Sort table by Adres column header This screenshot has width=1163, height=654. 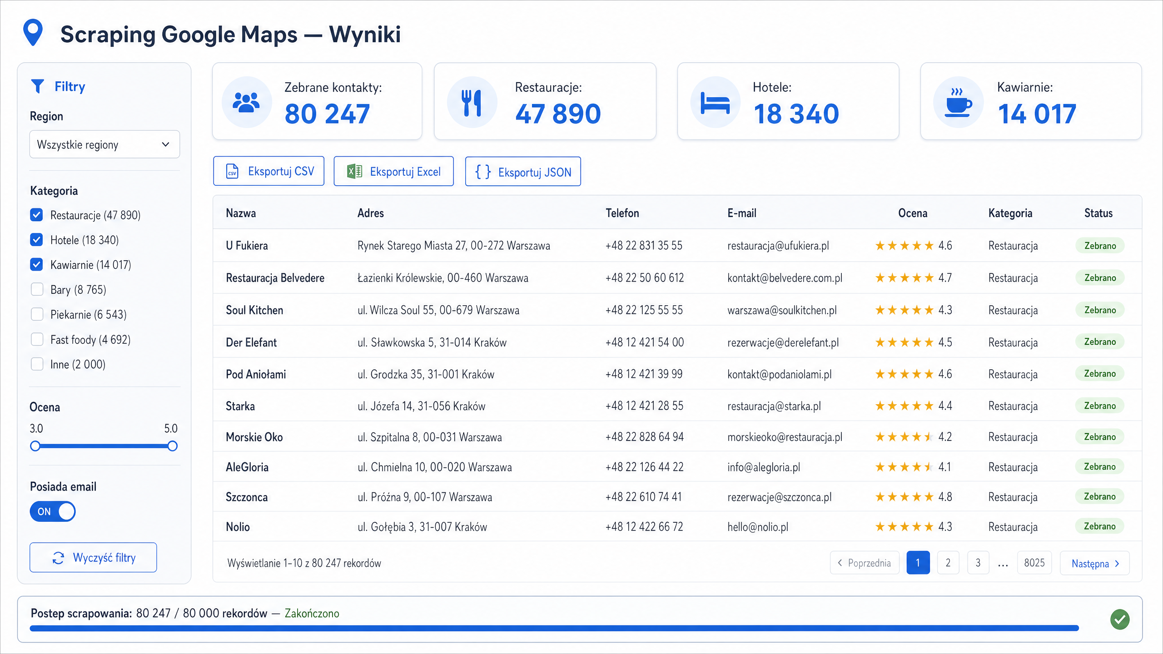[371, 213]
